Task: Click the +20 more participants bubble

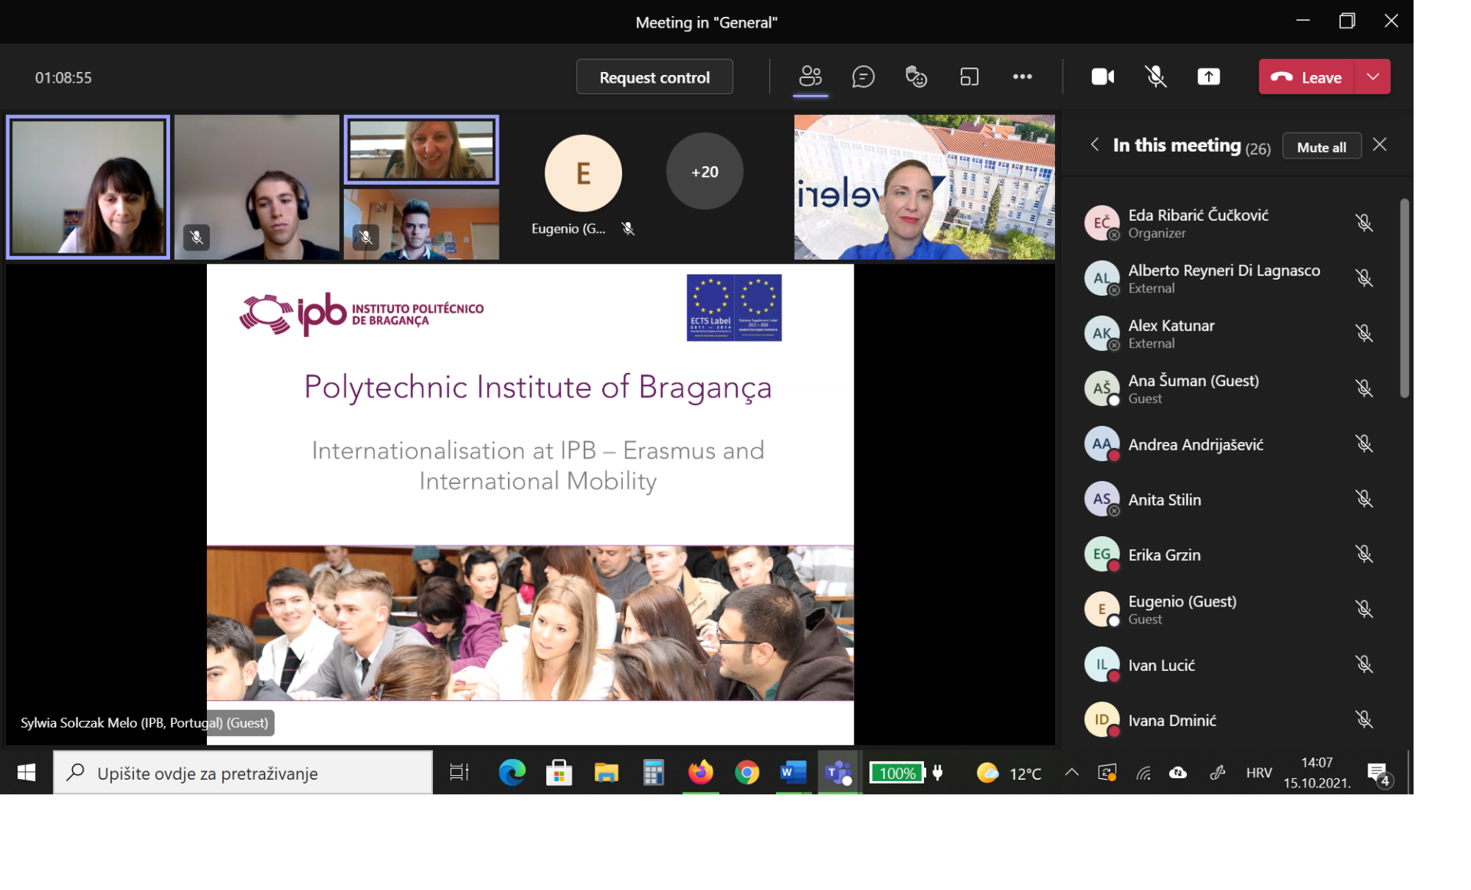Action: (704, 172)
